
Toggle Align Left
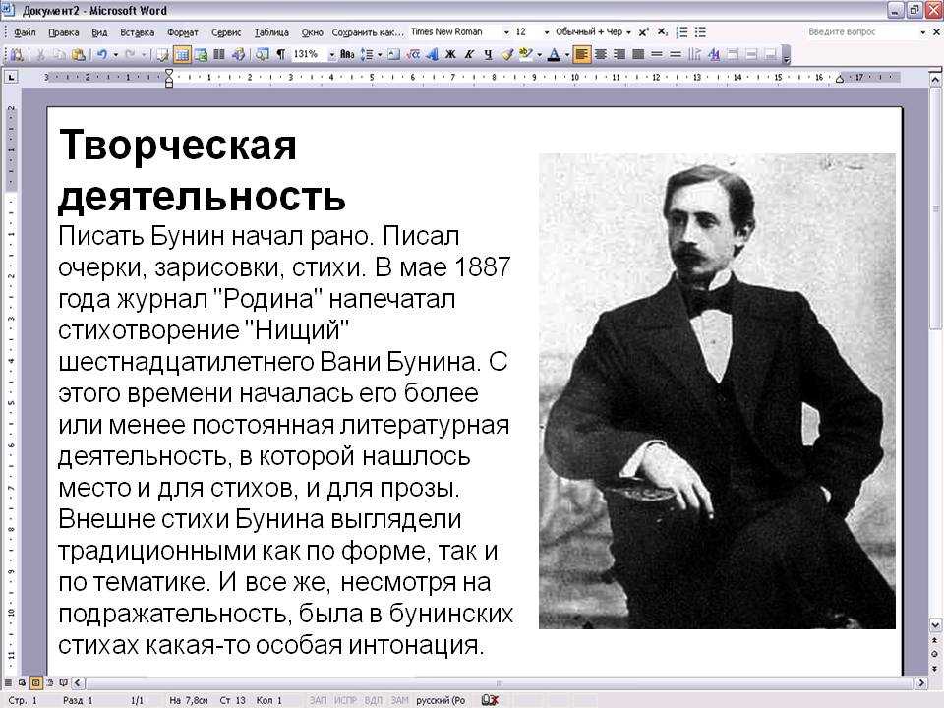(581, 54)
